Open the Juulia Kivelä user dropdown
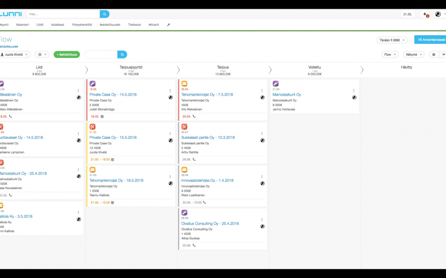446x278 pixels. (14, 54)
